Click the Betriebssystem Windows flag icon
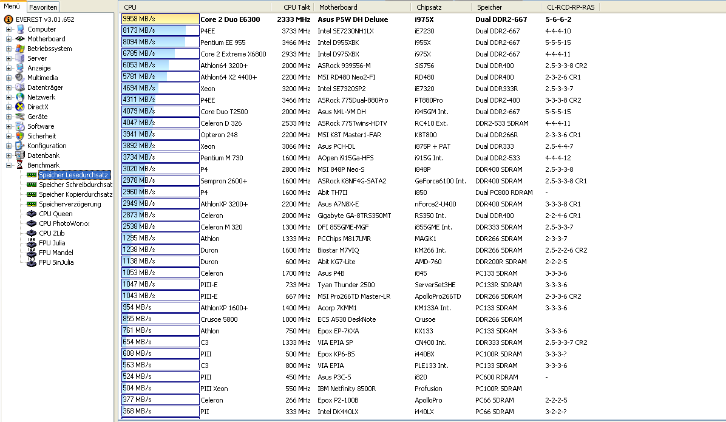Viewport: 726px width, 422px height. pos(20,49)
